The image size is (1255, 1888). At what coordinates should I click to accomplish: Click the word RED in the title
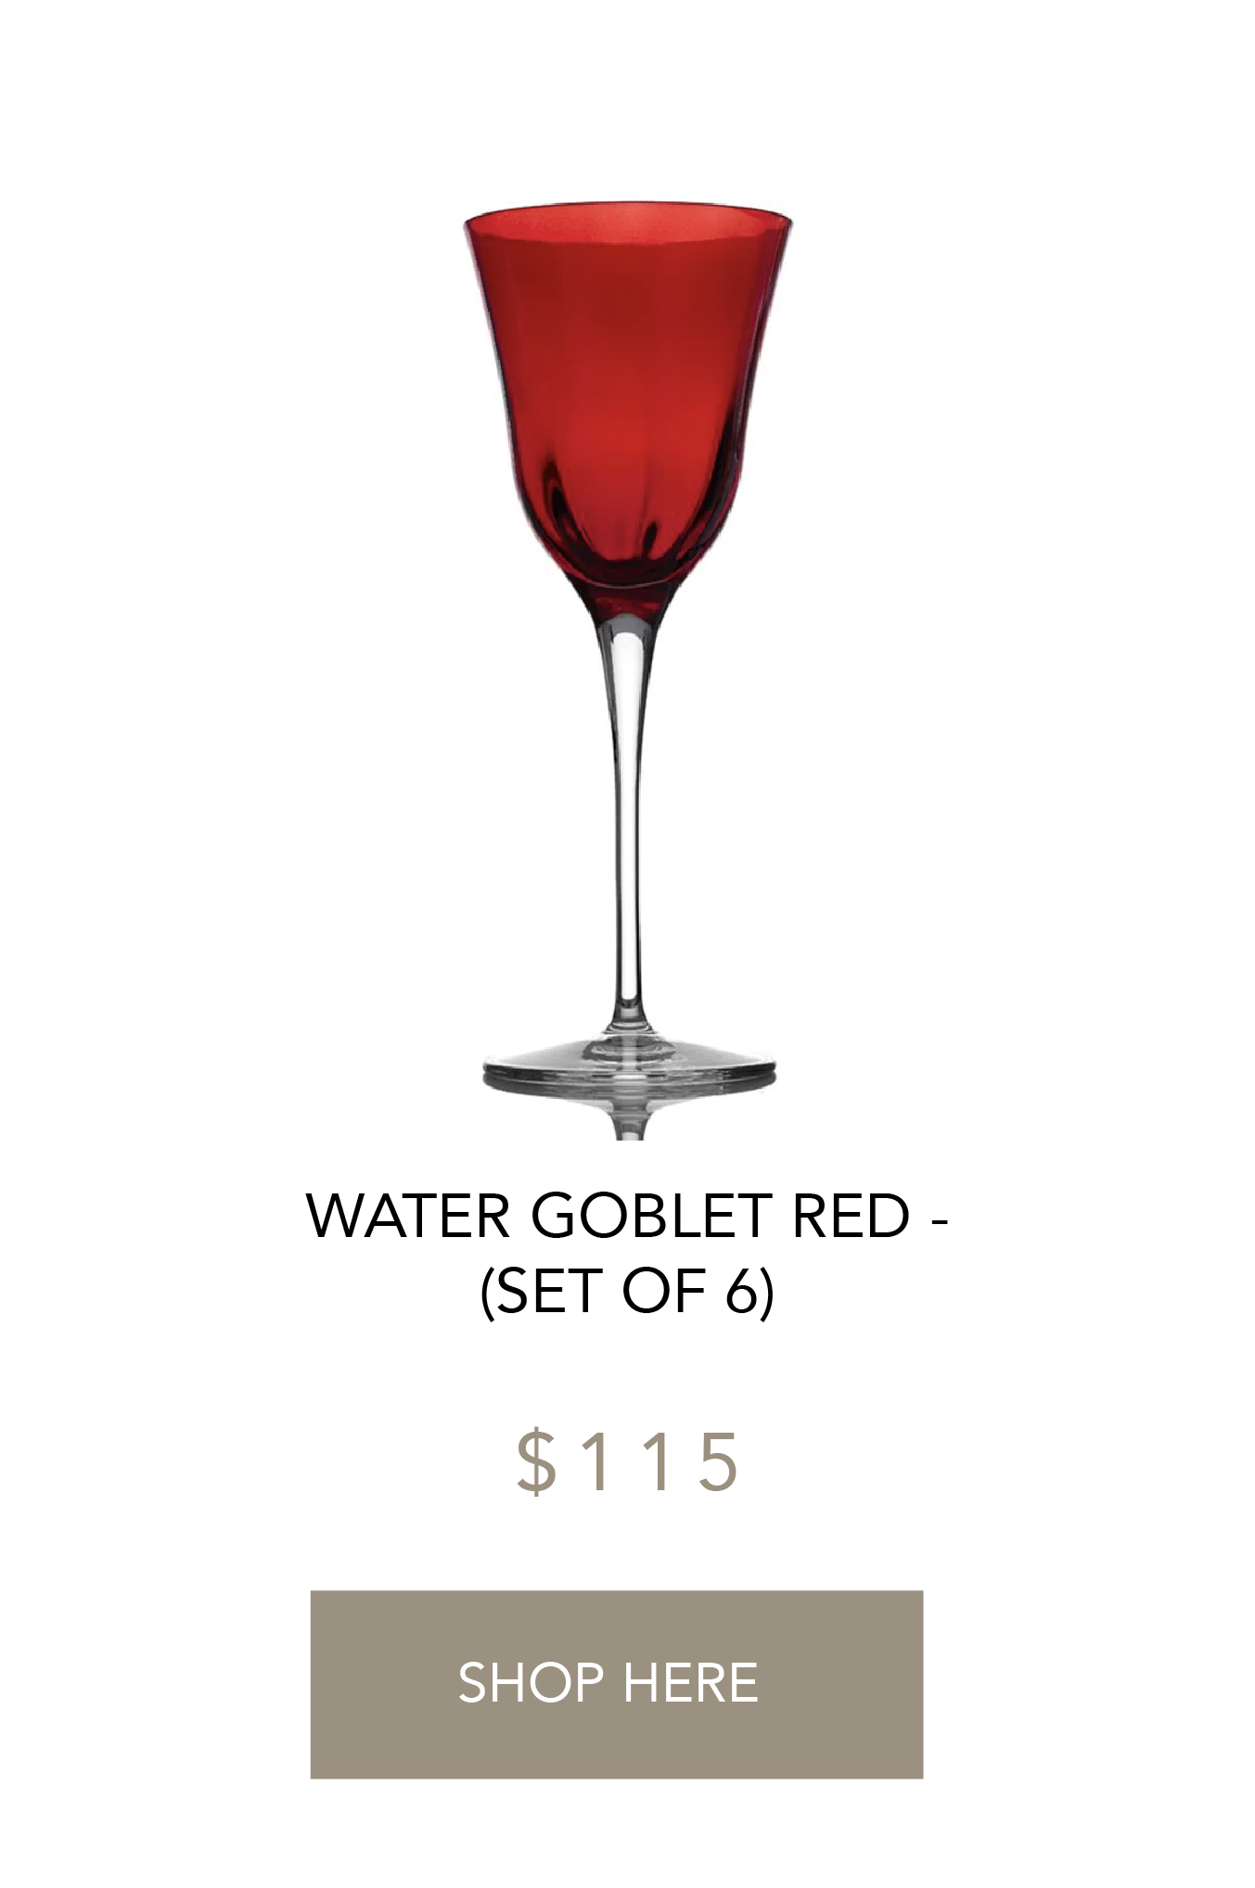851,1215
